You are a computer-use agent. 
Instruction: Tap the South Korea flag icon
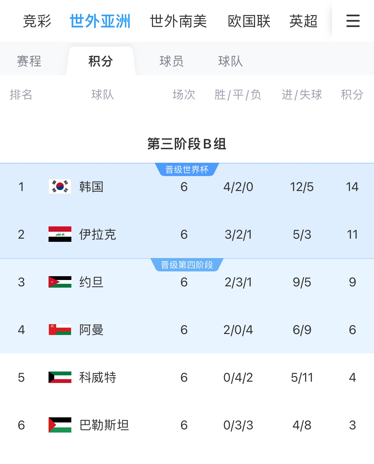pyautogui.click(x=60, y=187)
